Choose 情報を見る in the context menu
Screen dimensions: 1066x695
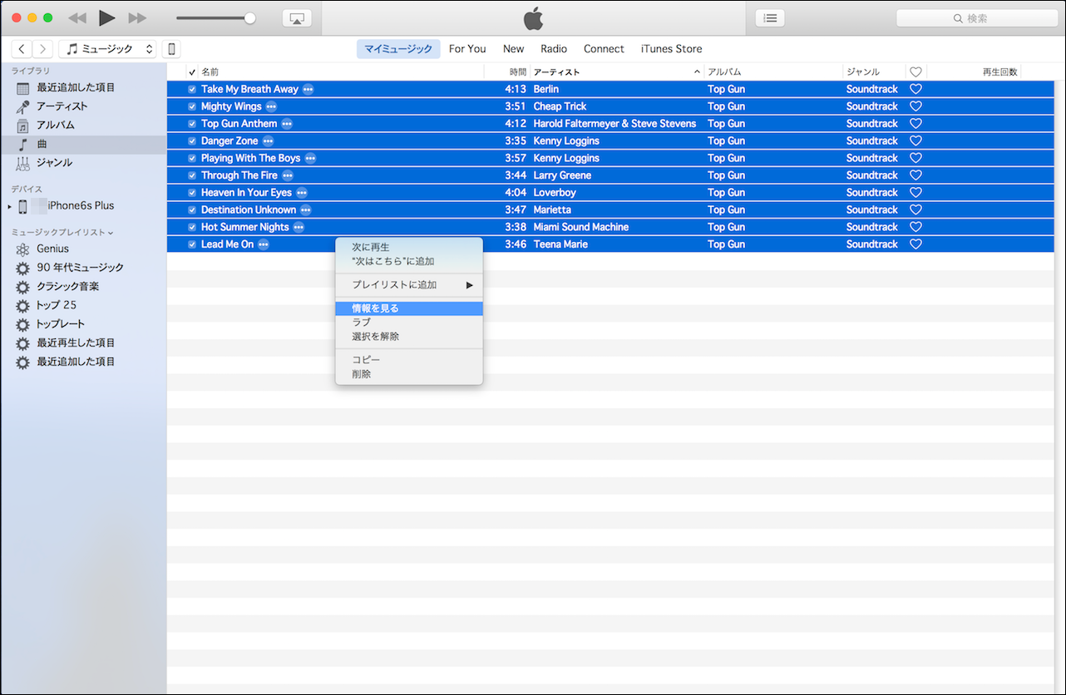[x=409, y=308]
